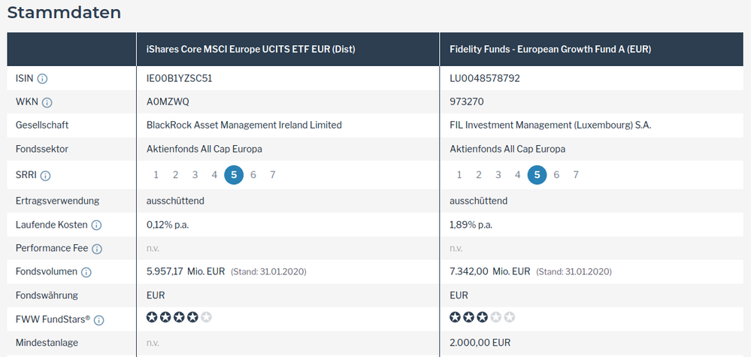Click highlighted SRRI 5 for Fidelity fund

click(x=537, y=175)
